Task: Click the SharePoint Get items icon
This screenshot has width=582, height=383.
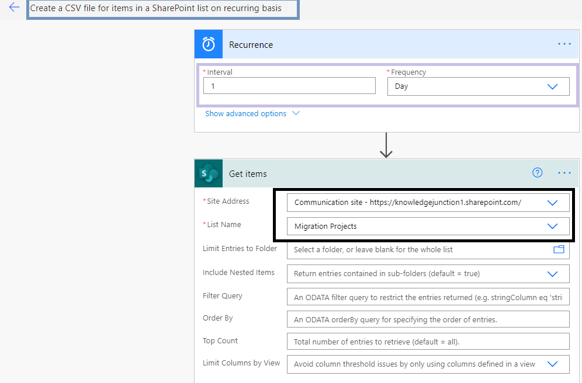Action: click(209, 173)
